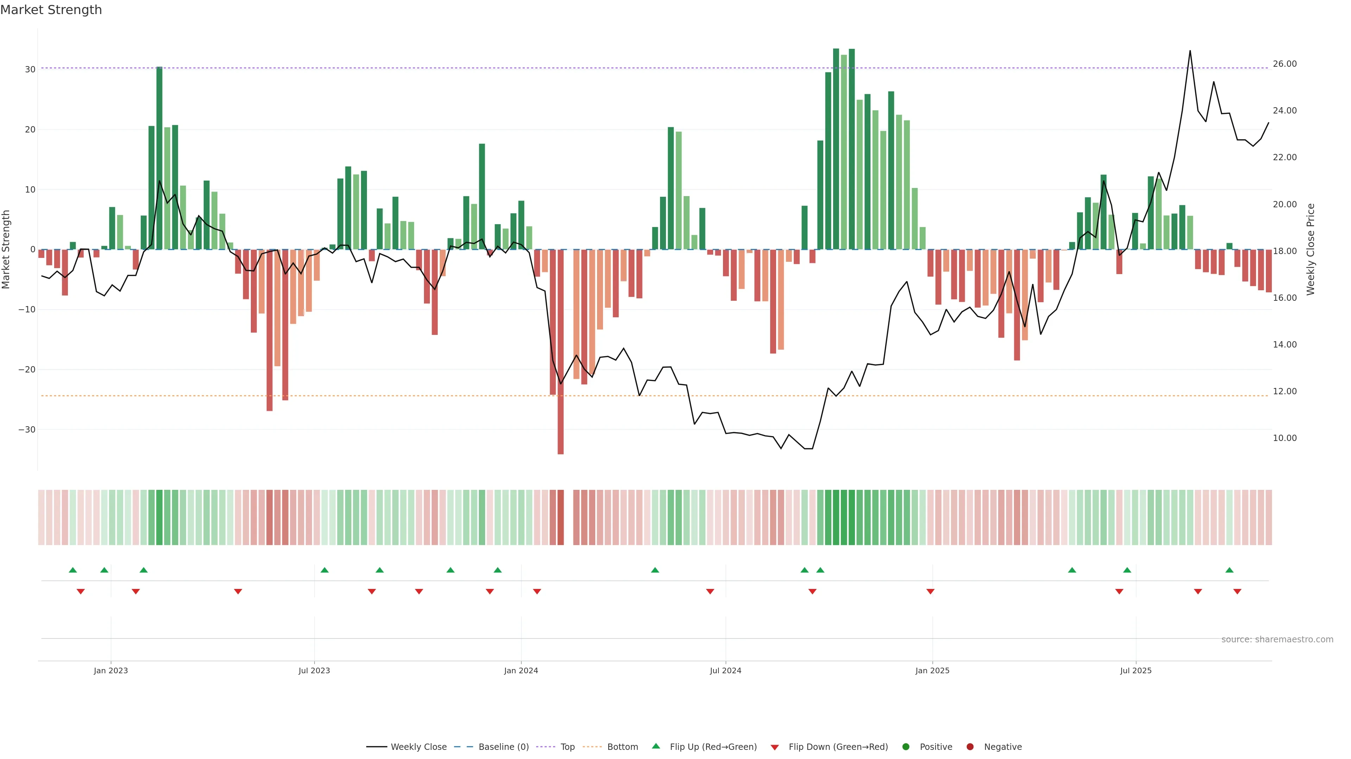Click the leftmost red flip-down triangle marker
The image size is (1351, 759).
point(81,591)
